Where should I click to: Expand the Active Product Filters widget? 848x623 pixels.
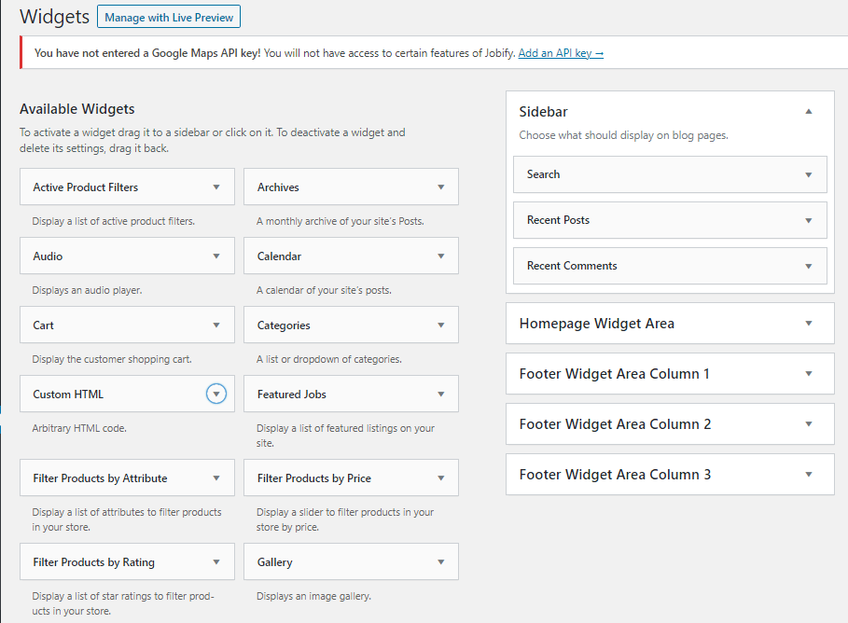216,187
